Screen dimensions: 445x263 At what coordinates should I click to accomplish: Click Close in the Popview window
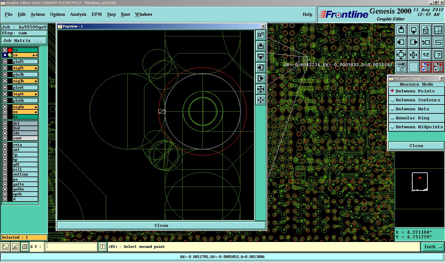pyautogui.click(x=161, y=225)
